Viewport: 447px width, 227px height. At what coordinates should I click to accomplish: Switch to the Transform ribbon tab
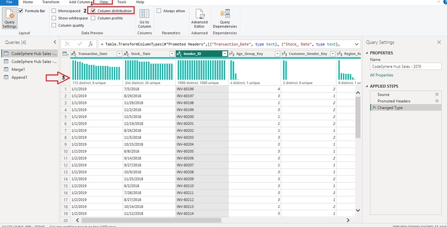[x=51, y=2]
